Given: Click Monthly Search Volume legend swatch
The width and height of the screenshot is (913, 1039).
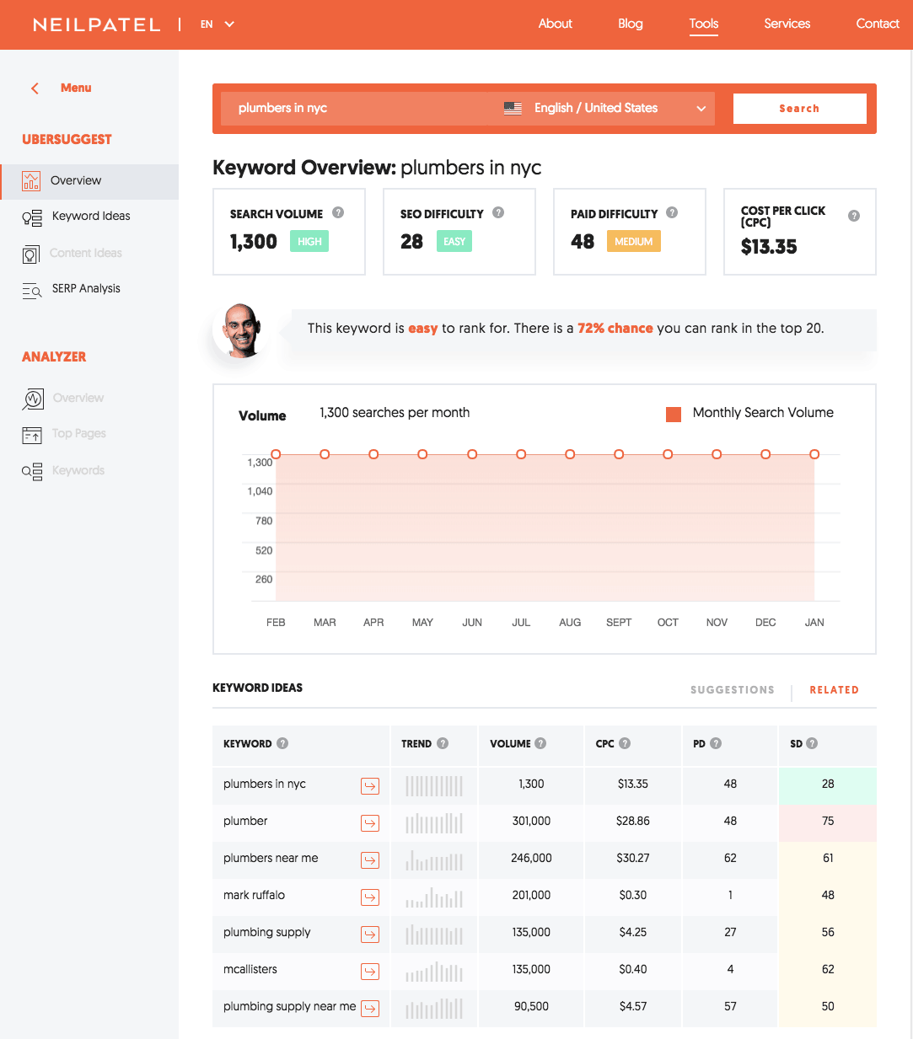Looking at the screenshot, I should click(674, 414).
